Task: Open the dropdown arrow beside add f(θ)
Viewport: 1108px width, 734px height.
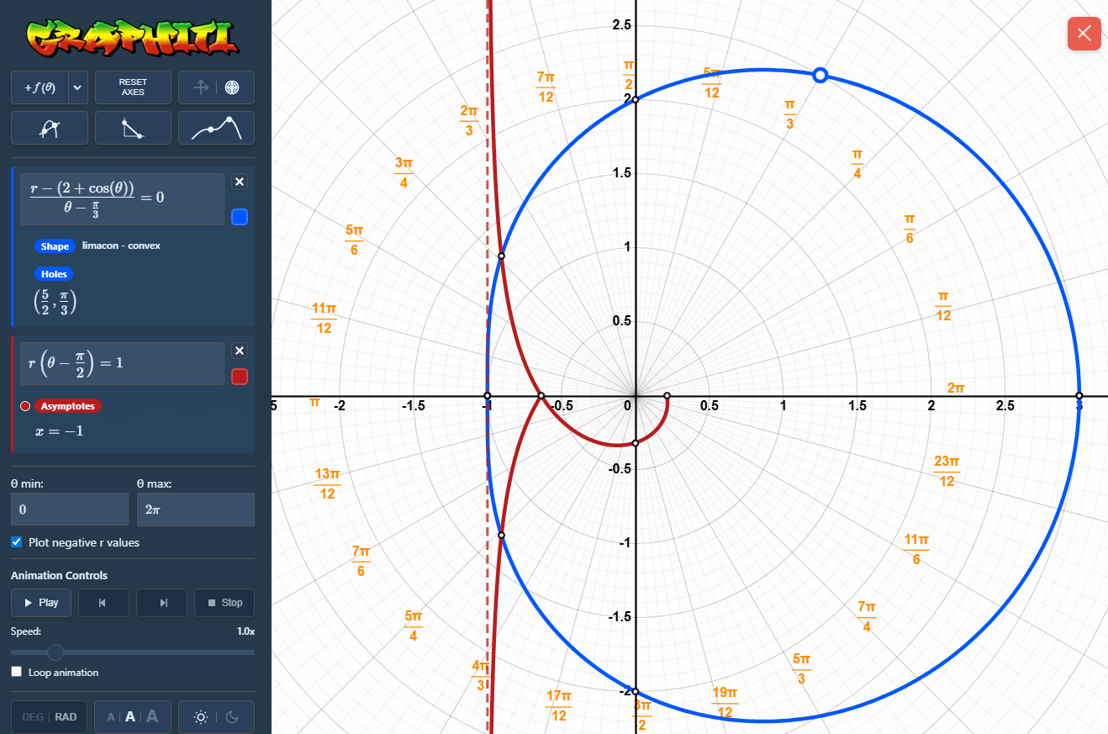Action: (x=78, y=87)
